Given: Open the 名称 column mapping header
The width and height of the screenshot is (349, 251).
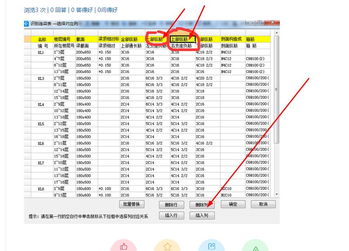Looking at the screenshot, I should pyautogui.click(x=42, y=40).
